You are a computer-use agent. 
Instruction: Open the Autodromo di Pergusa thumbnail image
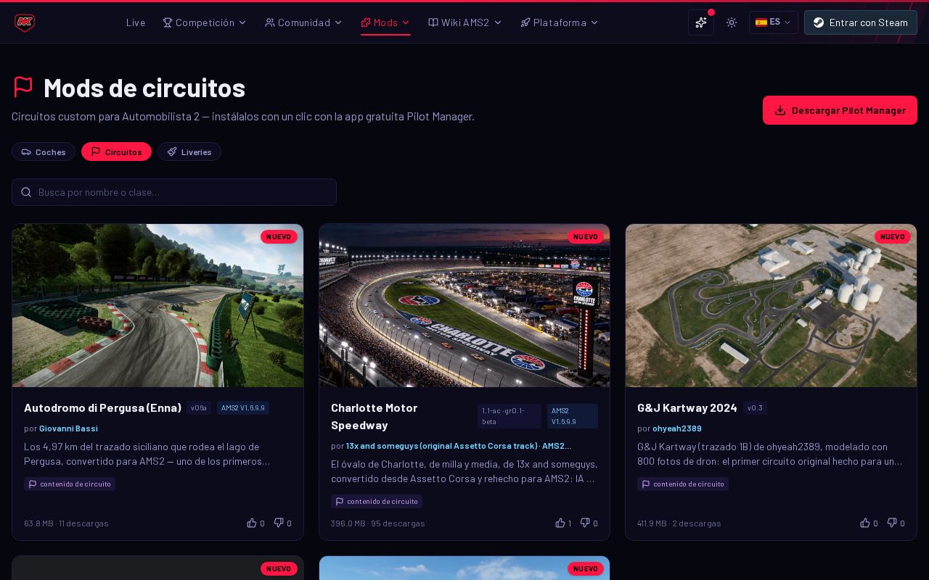click(157, 305)
